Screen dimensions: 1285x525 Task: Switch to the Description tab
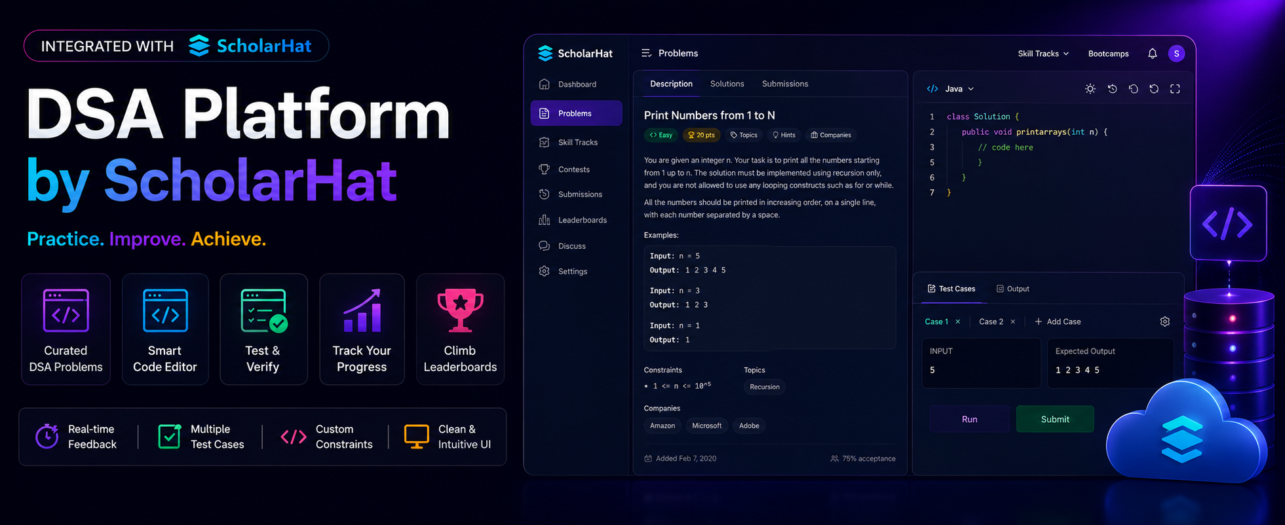click(671, 84)
